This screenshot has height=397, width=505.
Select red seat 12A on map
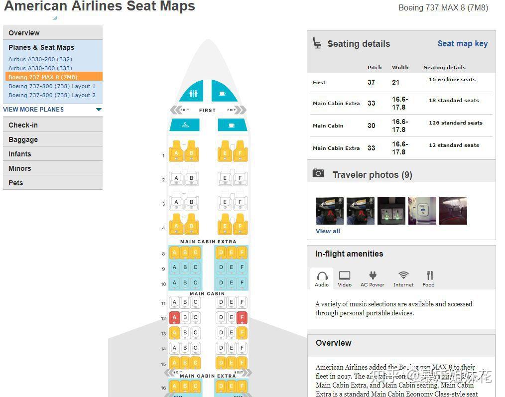coord(174,317)
